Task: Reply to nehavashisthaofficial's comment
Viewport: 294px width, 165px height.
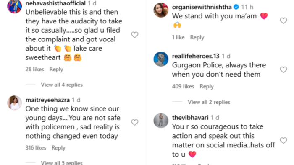Action: [56, 70]
